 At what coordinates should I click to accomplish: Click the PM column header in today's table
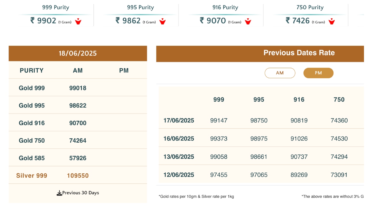coord(124,70)
